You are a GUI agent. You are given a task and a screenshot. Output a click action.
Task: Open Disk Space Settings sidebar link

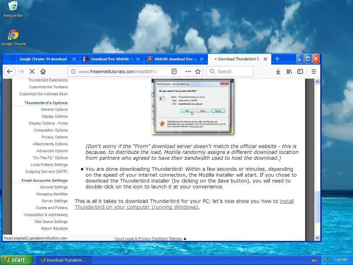tap(51, 222)
